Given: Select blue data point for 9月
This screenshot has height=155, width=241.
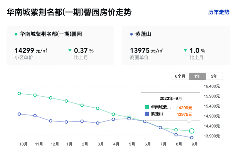Looking at the screenshot, I should (x=192, y=138).
